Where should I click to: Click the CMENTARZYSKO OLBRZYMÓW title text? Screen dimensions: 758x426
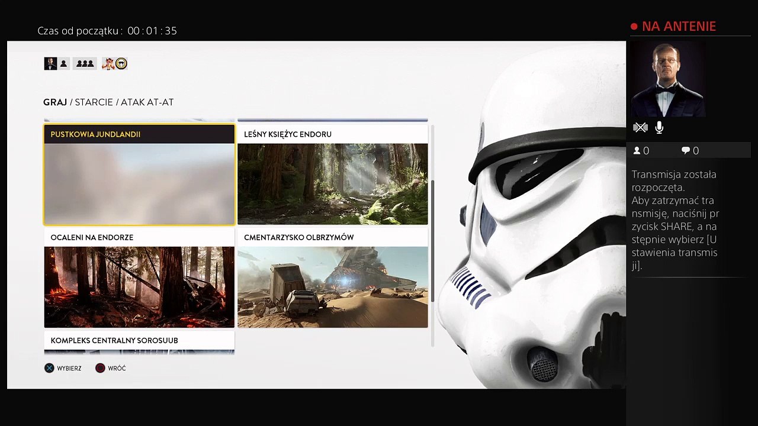tap(299, 237)
